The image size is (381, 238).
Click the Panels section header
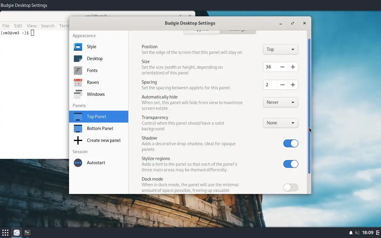[x=79, y=106]
